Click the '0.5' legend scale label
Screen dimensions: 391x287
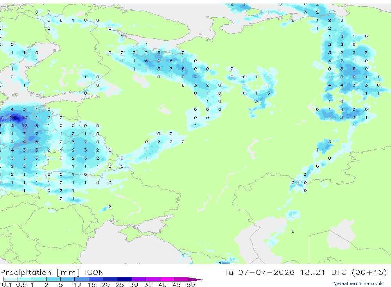click(21, 285)
